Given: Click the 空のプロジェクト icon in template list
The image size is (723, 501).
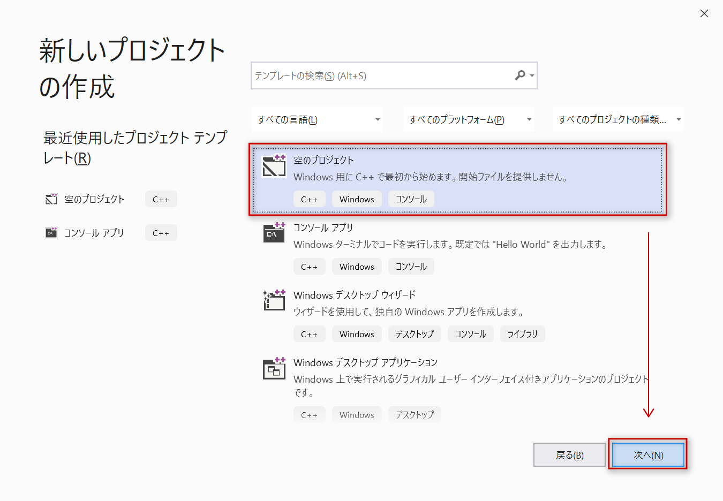Looking at the screenshot, I should (274, 165).
